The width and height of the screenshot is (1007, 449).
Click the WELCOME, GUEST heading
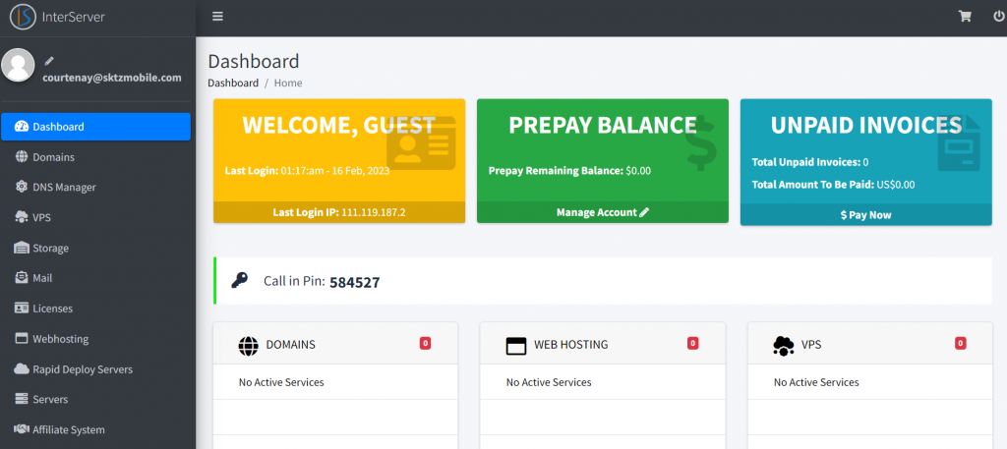coord(338,125)
